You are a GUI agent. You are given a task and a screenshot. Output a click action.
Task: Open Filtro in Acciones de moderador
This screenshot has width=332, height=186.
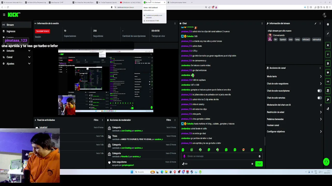[169, 120]
